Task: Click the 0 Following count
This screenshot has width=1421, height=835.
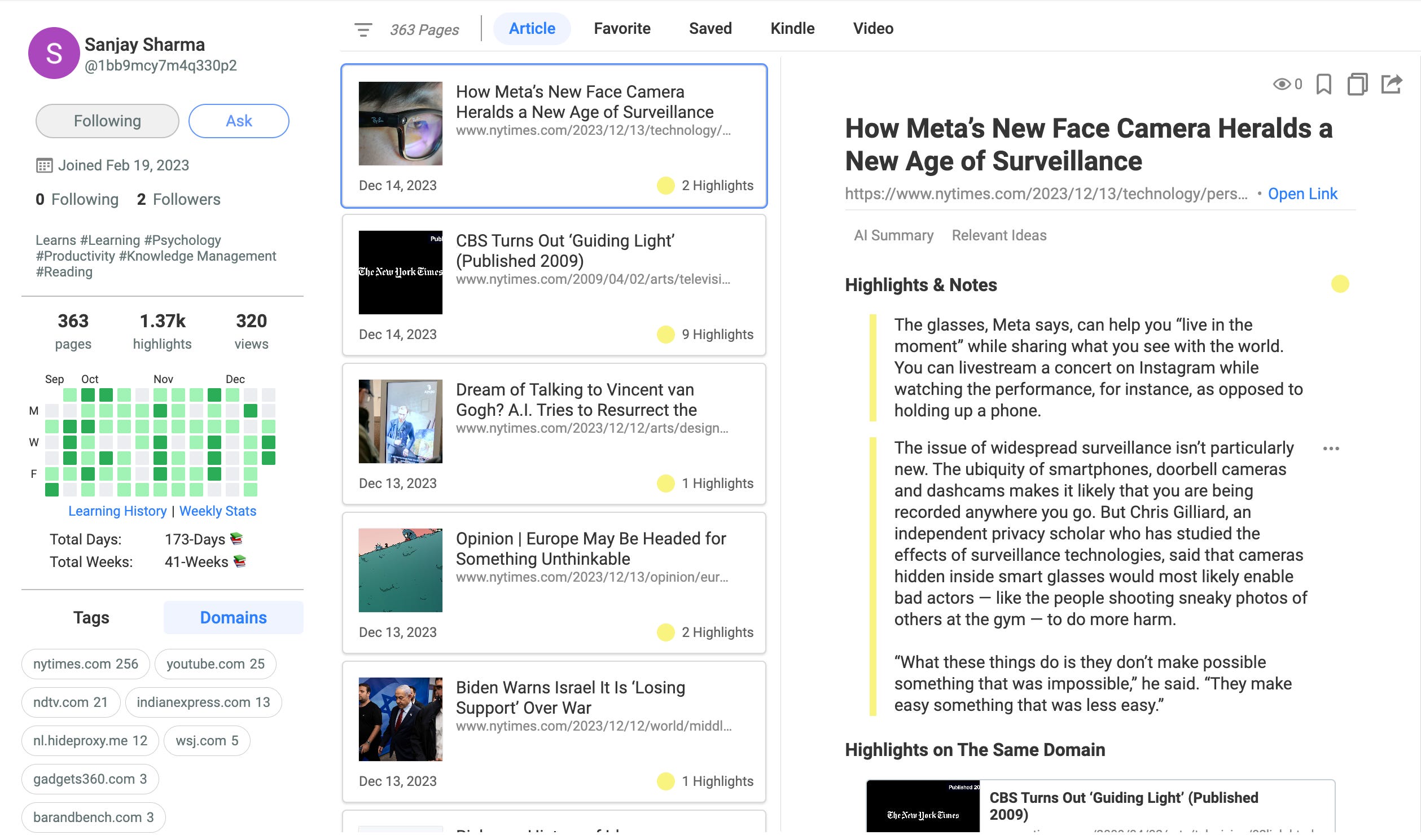Action: [x=77, y=200]
